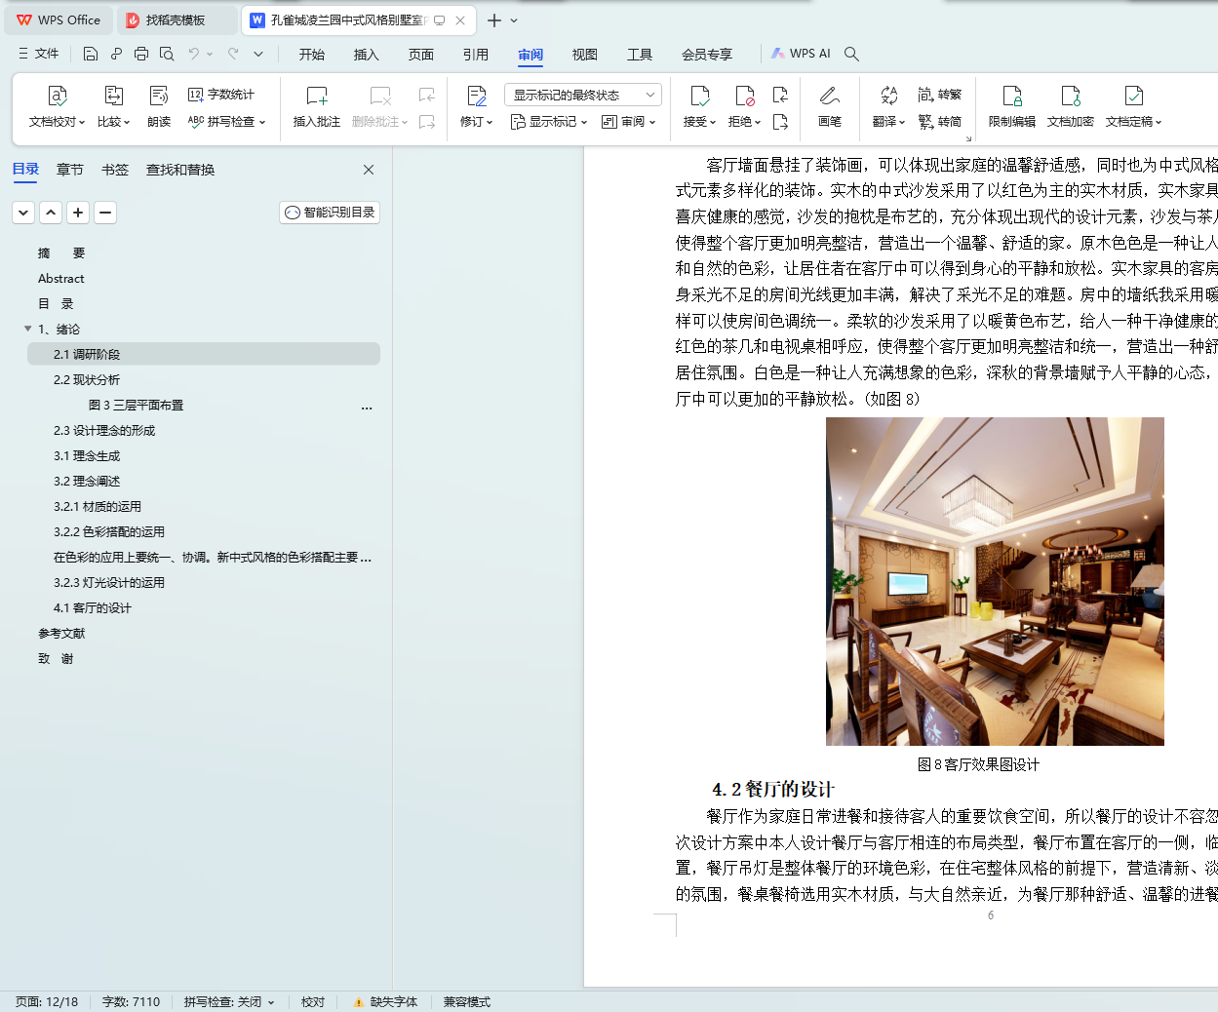
Task: Open 字数统计 word count
Action: [x=221, y=95]
